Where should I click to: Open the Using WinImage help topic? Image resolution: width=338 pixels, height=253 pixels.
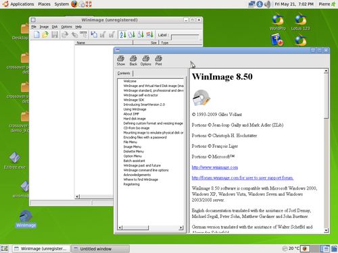point(135,109)
